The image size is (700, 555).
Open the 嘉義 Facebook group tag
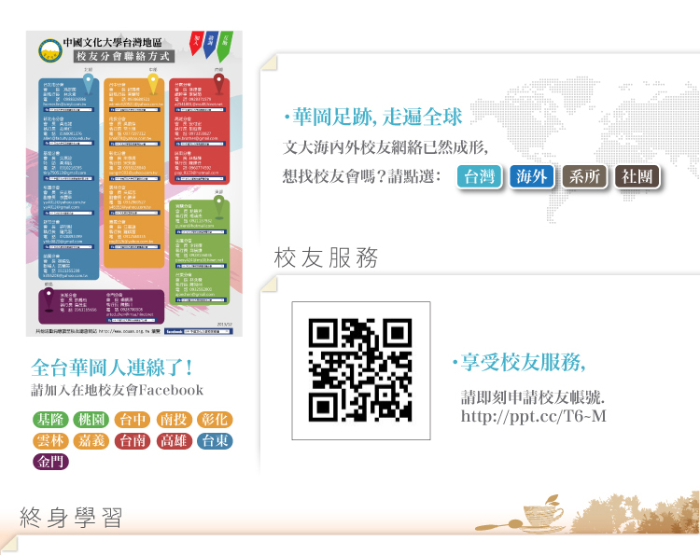point(91,441)
